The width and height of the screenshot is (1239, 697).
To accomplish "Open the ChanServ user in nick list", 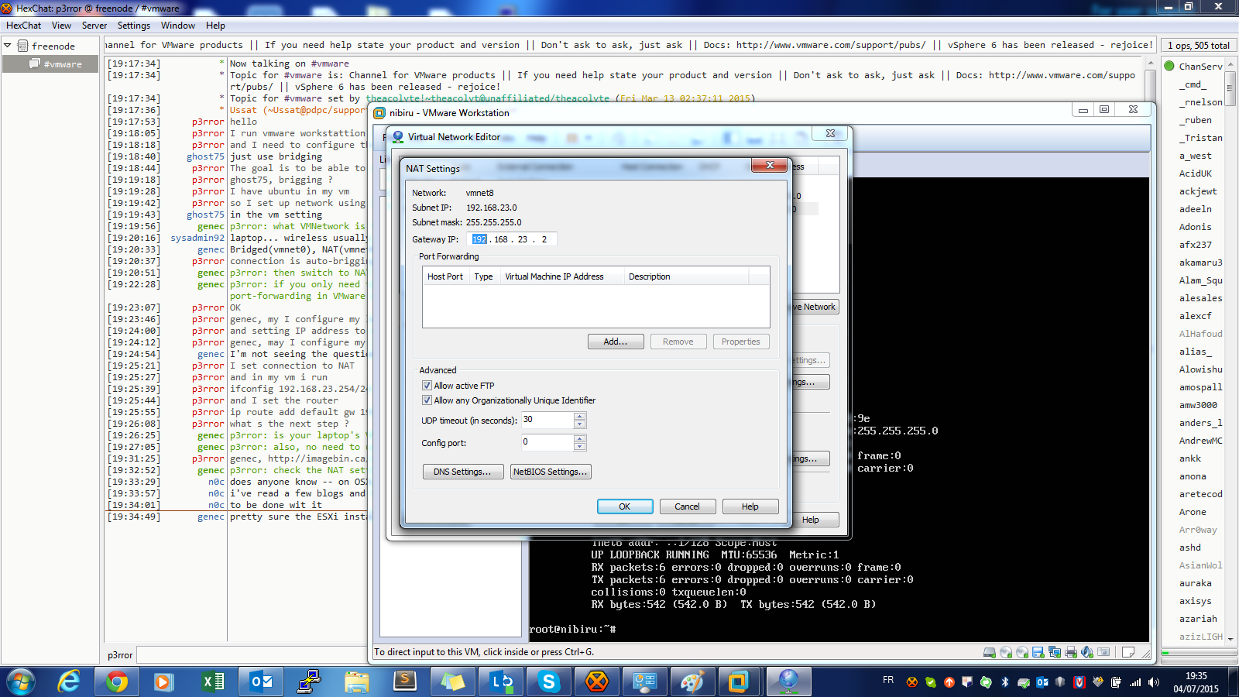I will 1200,67.
